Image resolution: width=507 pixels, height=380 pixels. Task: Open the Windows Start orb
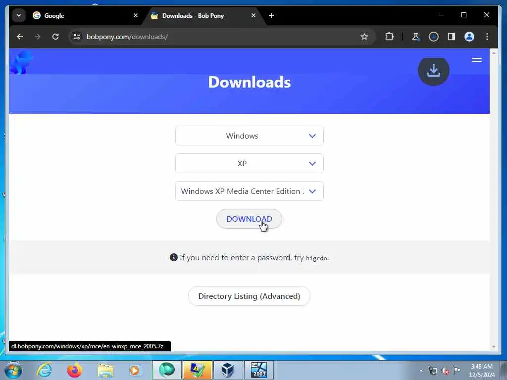pyautogui.click(x=13, y=370)
